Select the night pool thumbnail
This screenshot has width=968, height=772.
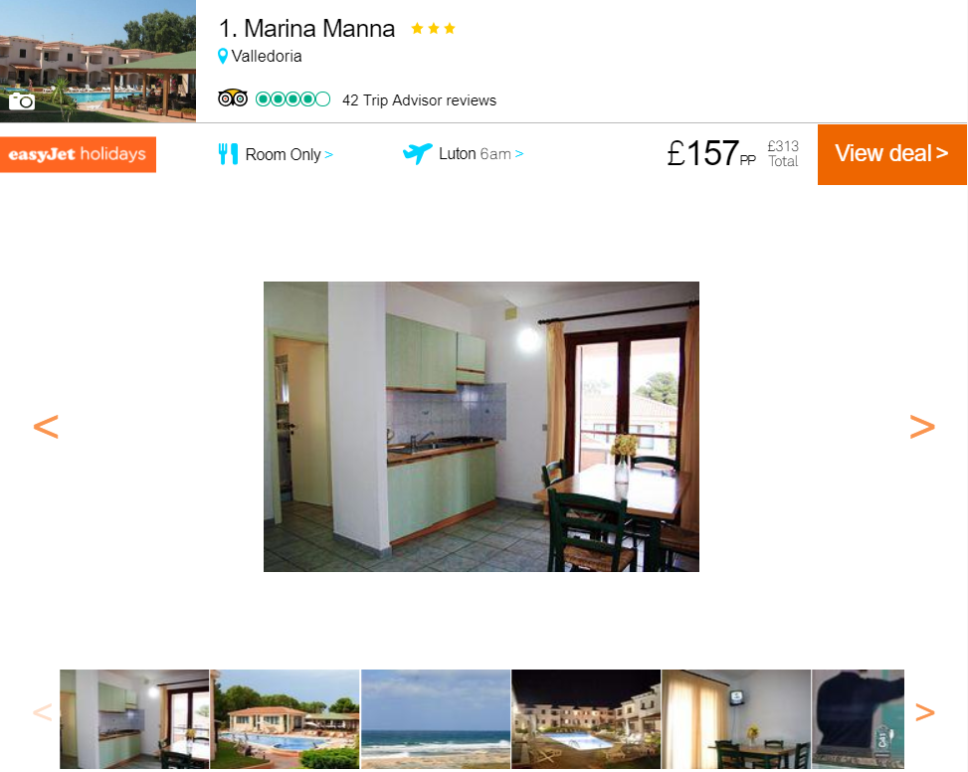(x=586, y=719)
